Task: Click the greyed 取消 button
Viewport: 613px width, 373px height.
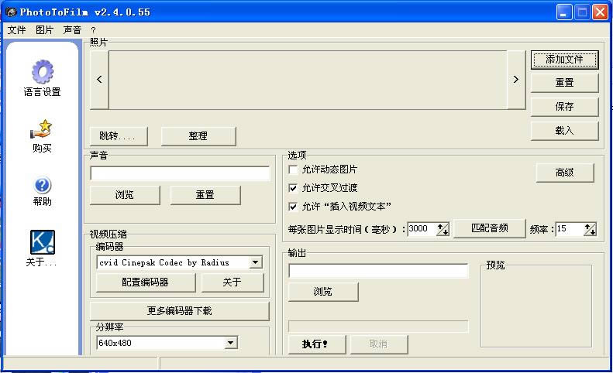Action: 379,344
